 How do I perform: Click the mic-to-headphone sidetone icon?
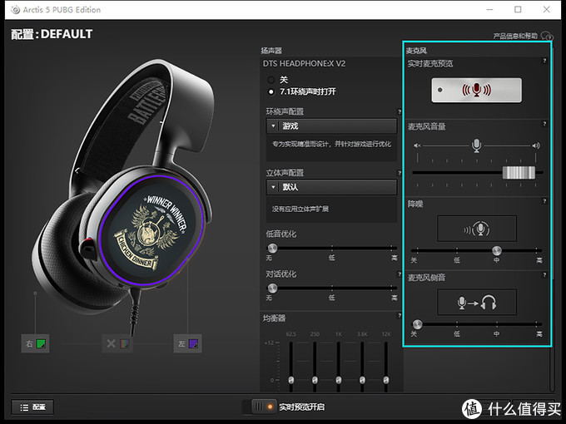coord(477,302)
